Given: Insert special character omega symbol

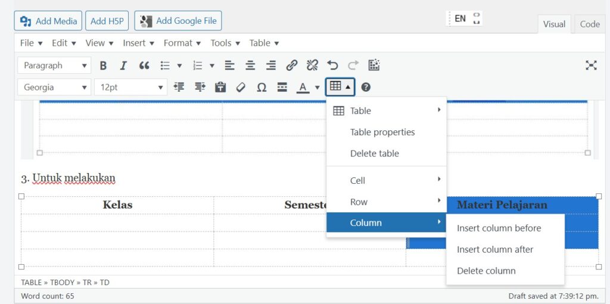Looking at the screenshot, I should pos(261,87).
